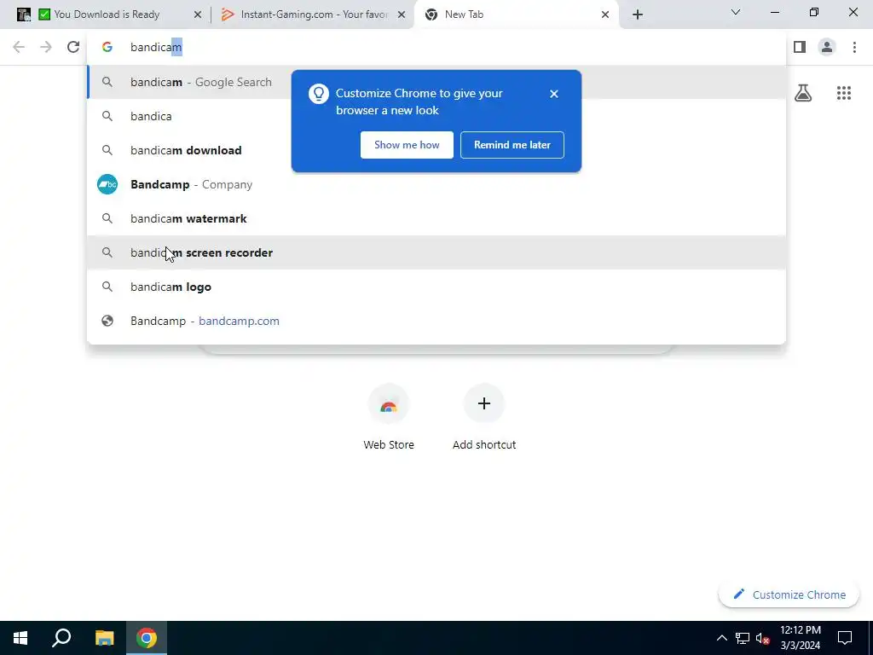Click the search icon beside bandicam watermark
This screenshot has width=873, height=655.
tap(107, 218)
